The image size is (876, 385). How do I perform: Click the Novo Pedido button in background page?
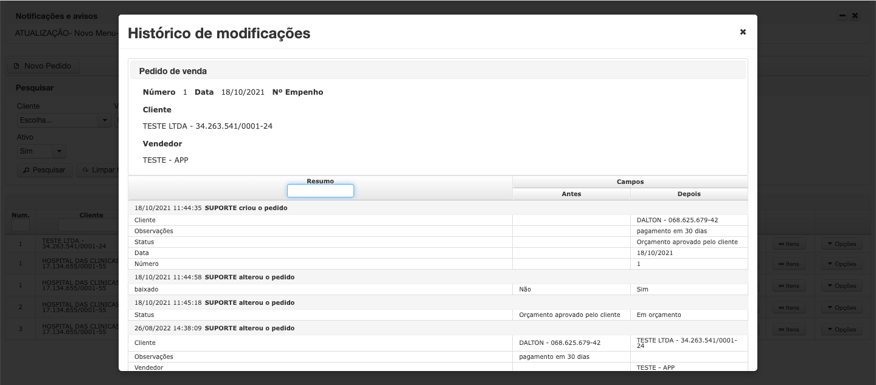(43, 66)
